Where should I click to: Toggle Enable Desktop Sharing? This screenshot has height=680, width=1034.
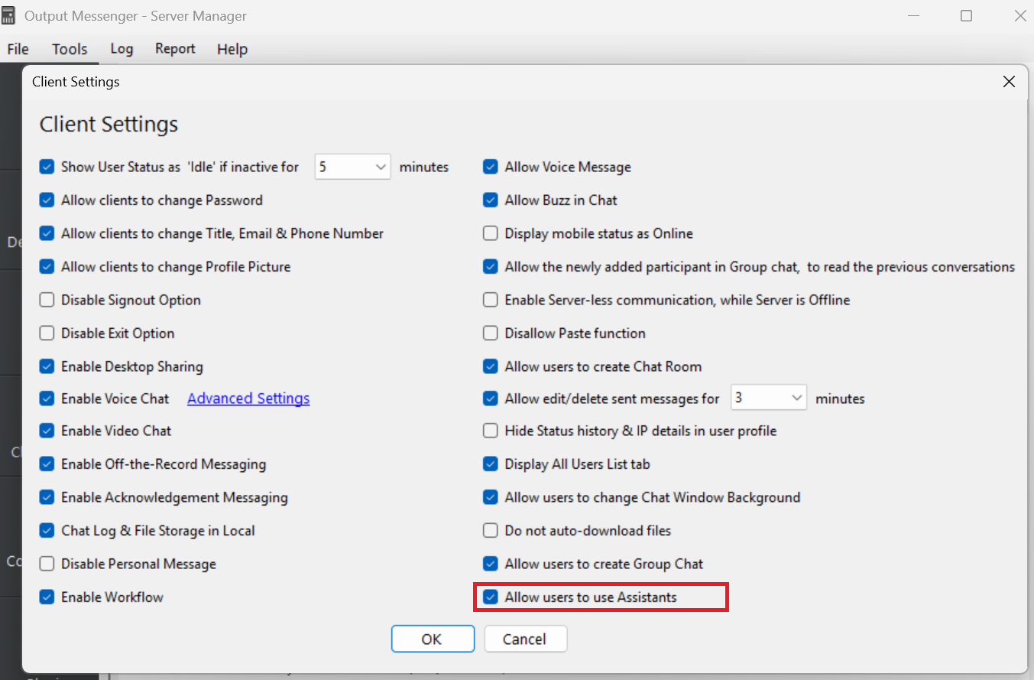pyautogui.click(x=47, y=366)
